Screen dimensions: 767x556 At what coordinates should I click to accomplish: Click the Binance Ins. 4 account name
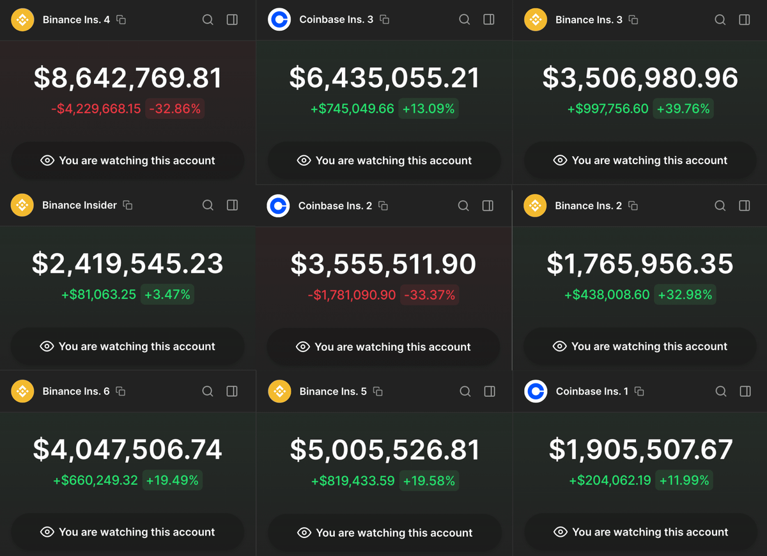point(76,20)
